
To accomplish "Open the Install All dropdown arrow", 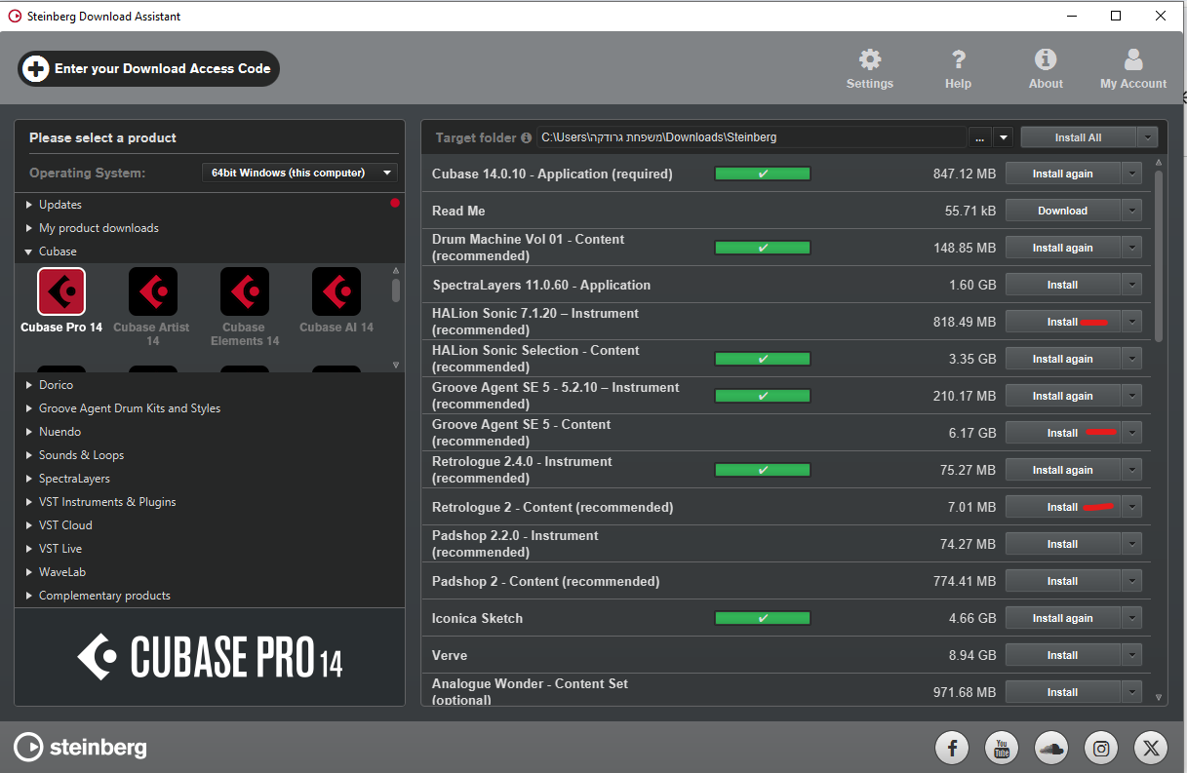I will [1147, 137].
